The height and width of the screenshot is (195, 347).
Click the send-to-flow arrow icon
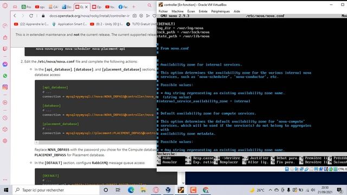point(148,16)
